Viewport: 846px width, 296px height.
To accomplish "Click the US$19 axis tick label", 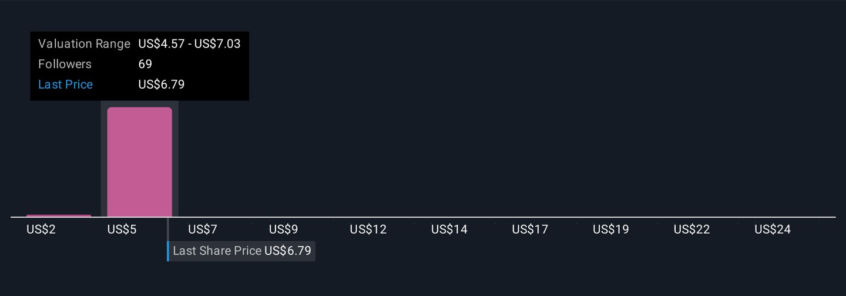I will pos(611,230).
